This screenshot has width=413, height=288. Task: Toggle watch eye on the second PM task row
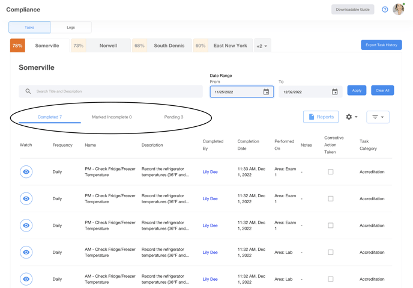(x=26, y=198)
